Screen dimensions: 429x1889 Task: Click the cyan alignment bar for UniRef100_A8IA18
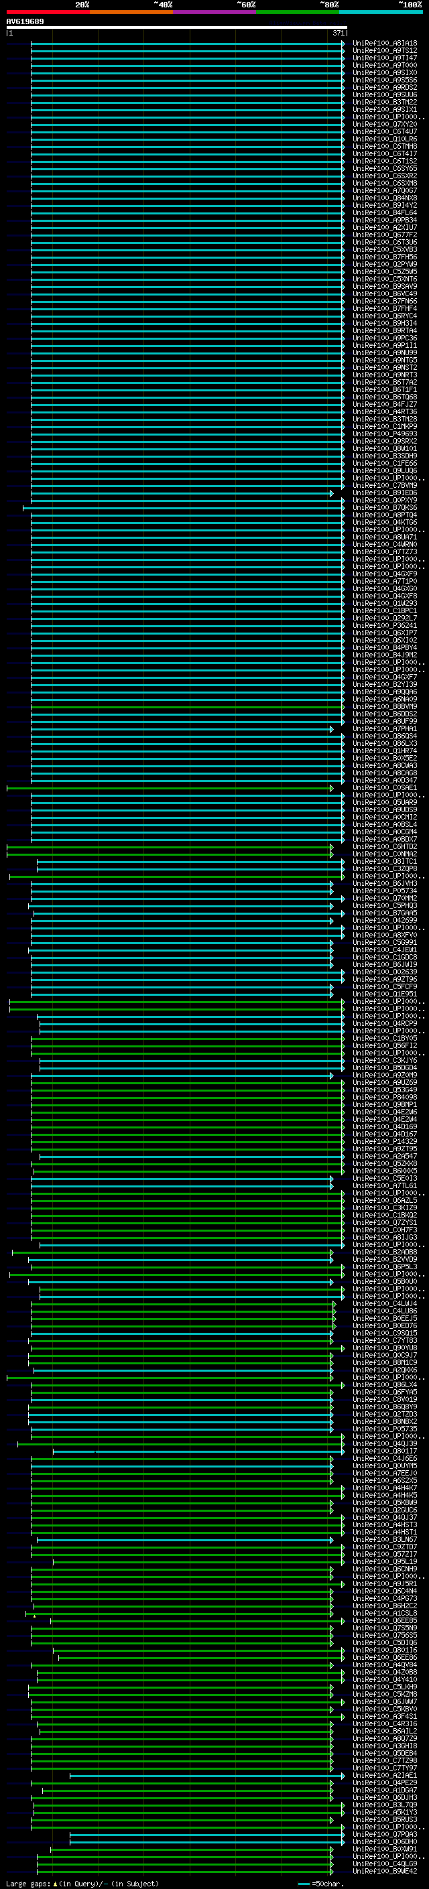pyautogui.click(x=188, y=44)
